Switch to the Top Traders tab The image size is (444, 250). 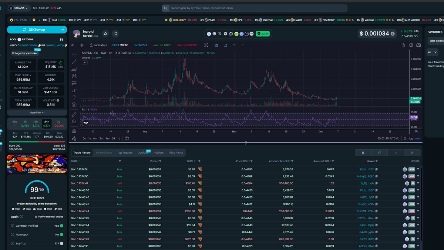pos(125,153)
